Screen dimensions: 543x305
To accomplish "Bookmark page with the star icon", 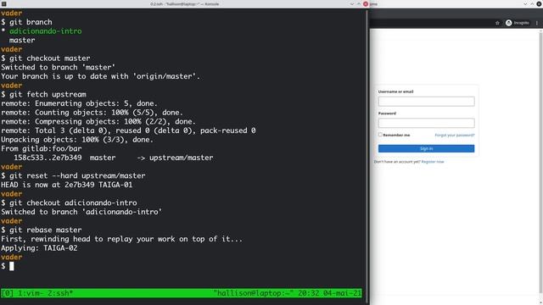I will click(497, 23).
